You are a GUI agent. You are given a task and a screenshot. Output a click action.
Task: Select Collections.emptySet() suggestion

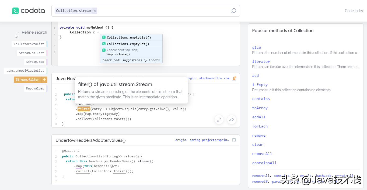coord(128,44)
